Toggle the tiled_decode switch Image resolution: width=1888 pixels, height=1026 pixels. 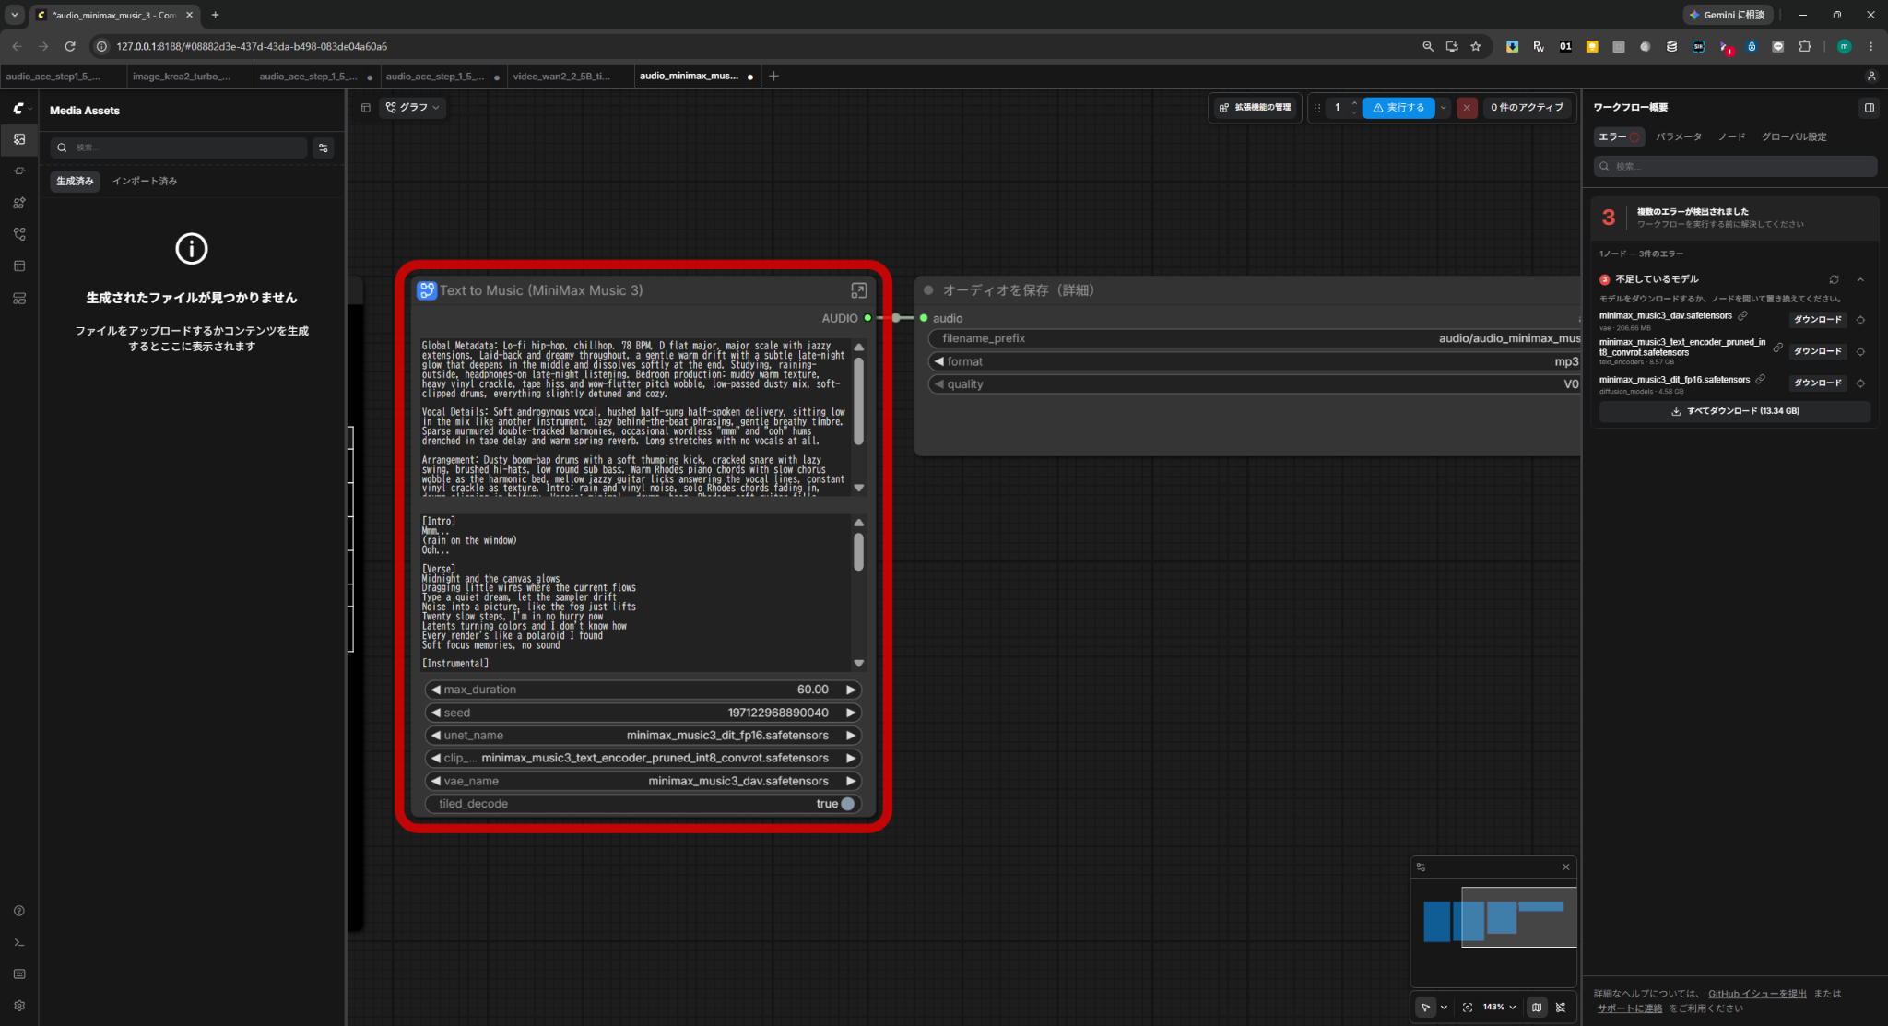tap(847, 804)
